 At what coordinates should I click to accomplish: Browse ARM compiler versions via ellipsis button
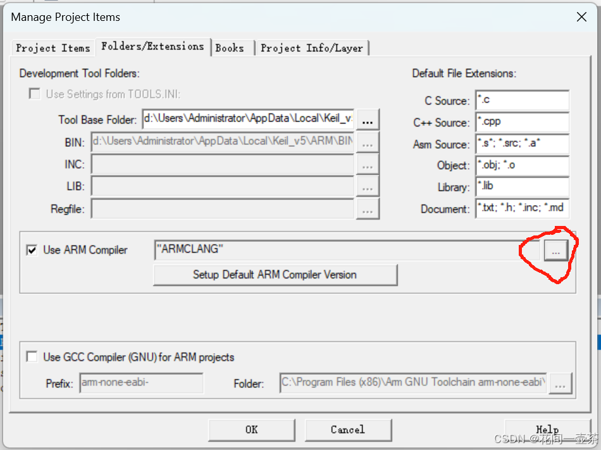(556, 251)
